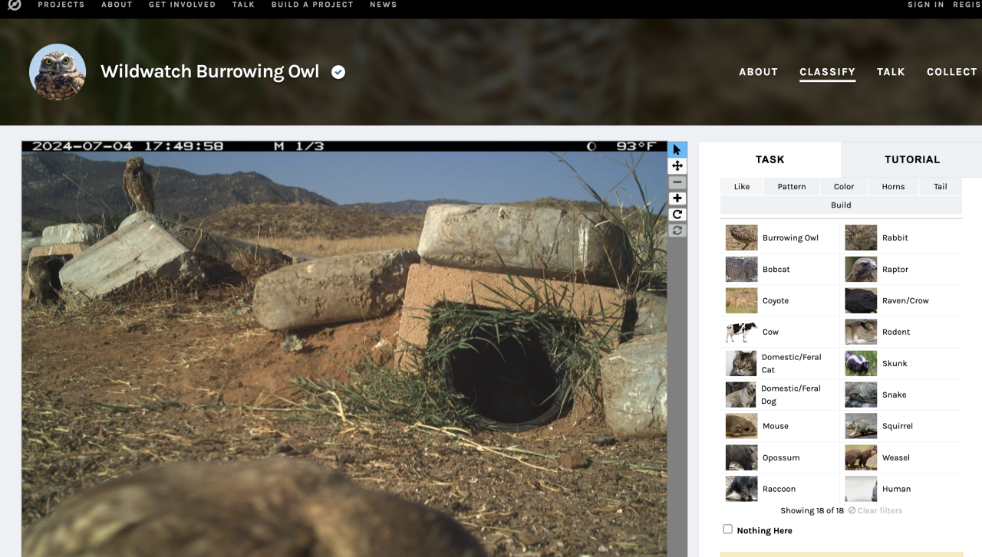Zoom out with the minus tool

677,182
